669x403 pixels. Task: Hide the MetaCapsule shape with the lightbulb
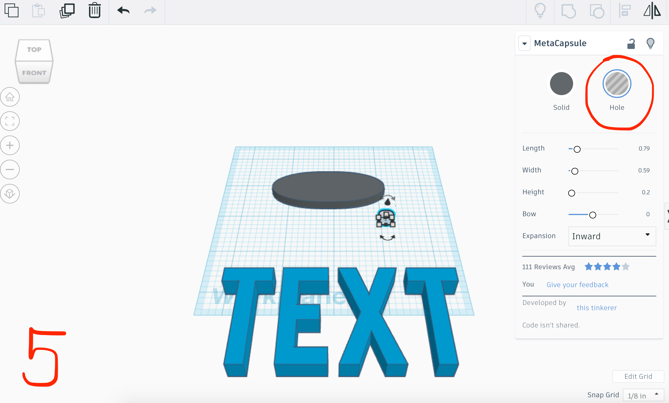[650, 44]
